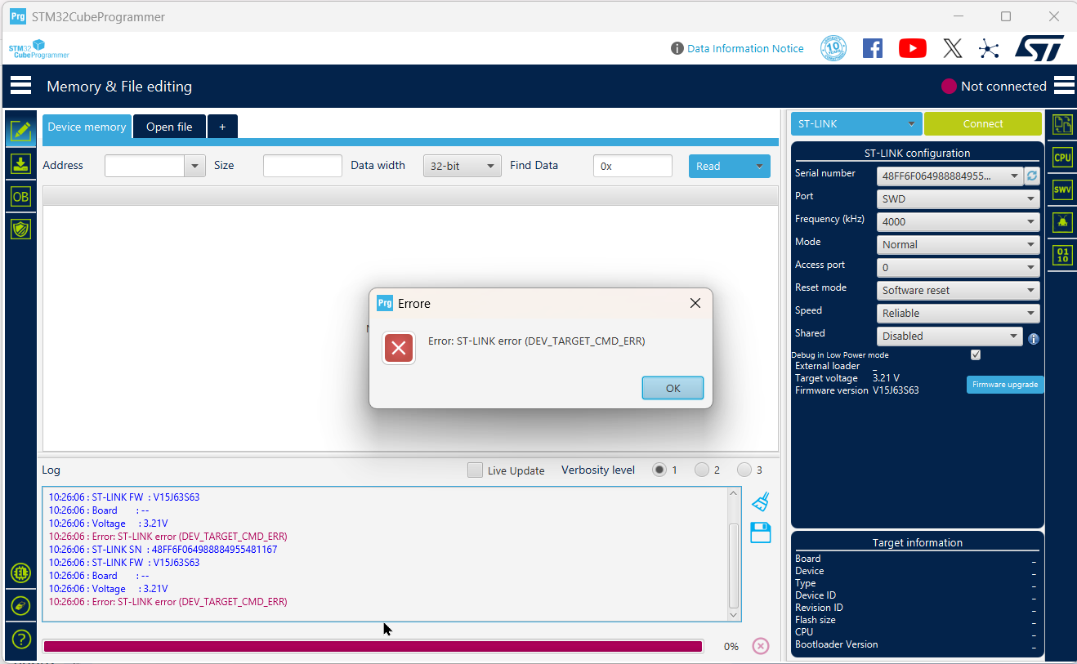
Task: Switch to the Open file tab
Action: pos(169,127)
